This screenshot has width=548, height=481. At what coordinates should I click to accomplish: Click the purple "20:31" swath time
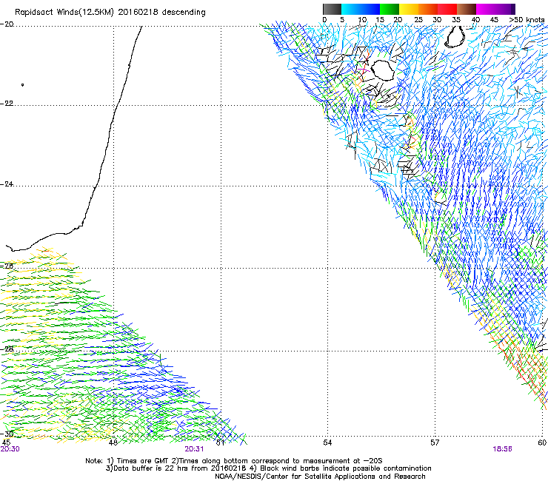pyautogui.click(x=194, y=449)
